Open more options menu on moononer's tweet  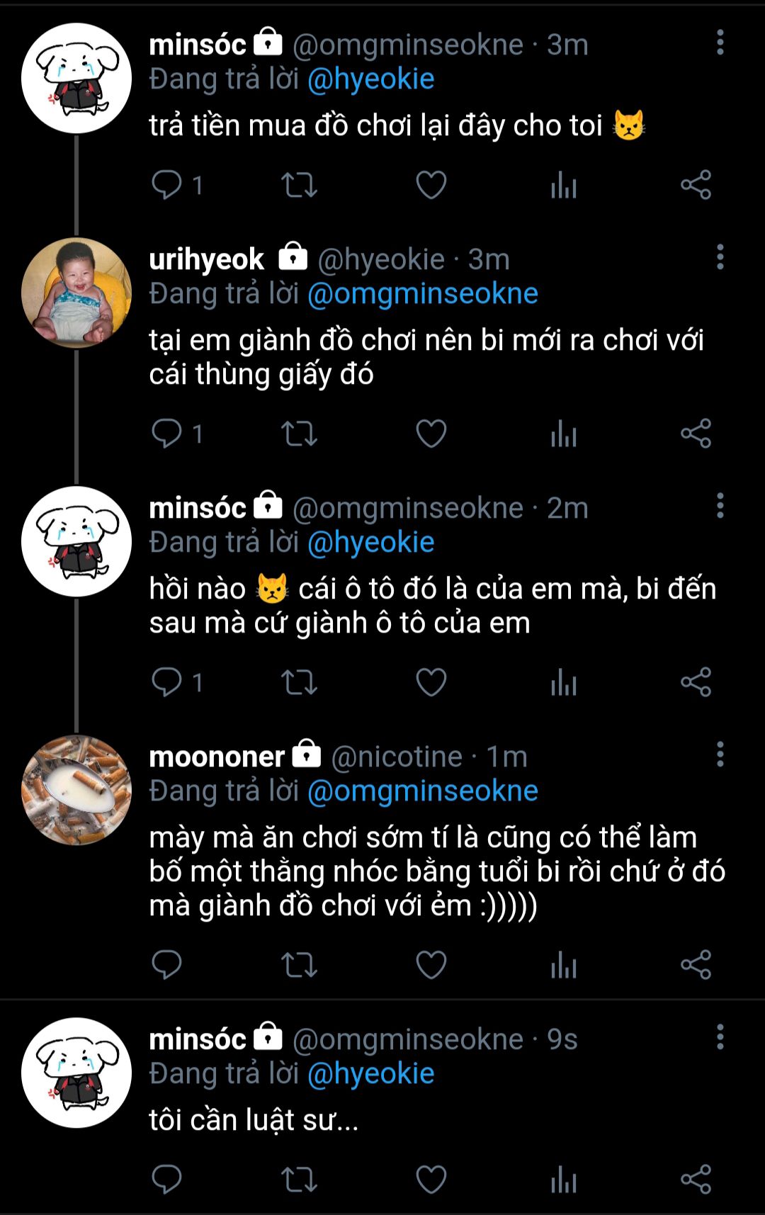pos(720,755)
